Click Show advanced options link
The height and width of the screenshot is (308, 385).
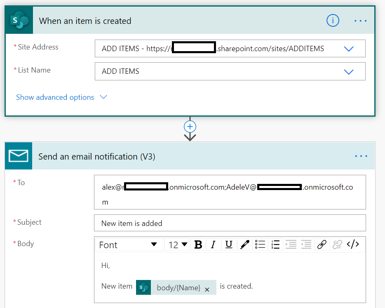pos(55,97)
